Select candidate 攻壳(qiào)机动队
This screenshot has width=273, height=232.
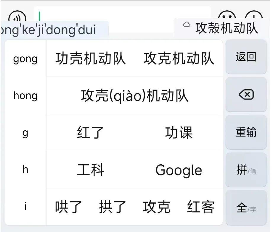coord(135,96)
